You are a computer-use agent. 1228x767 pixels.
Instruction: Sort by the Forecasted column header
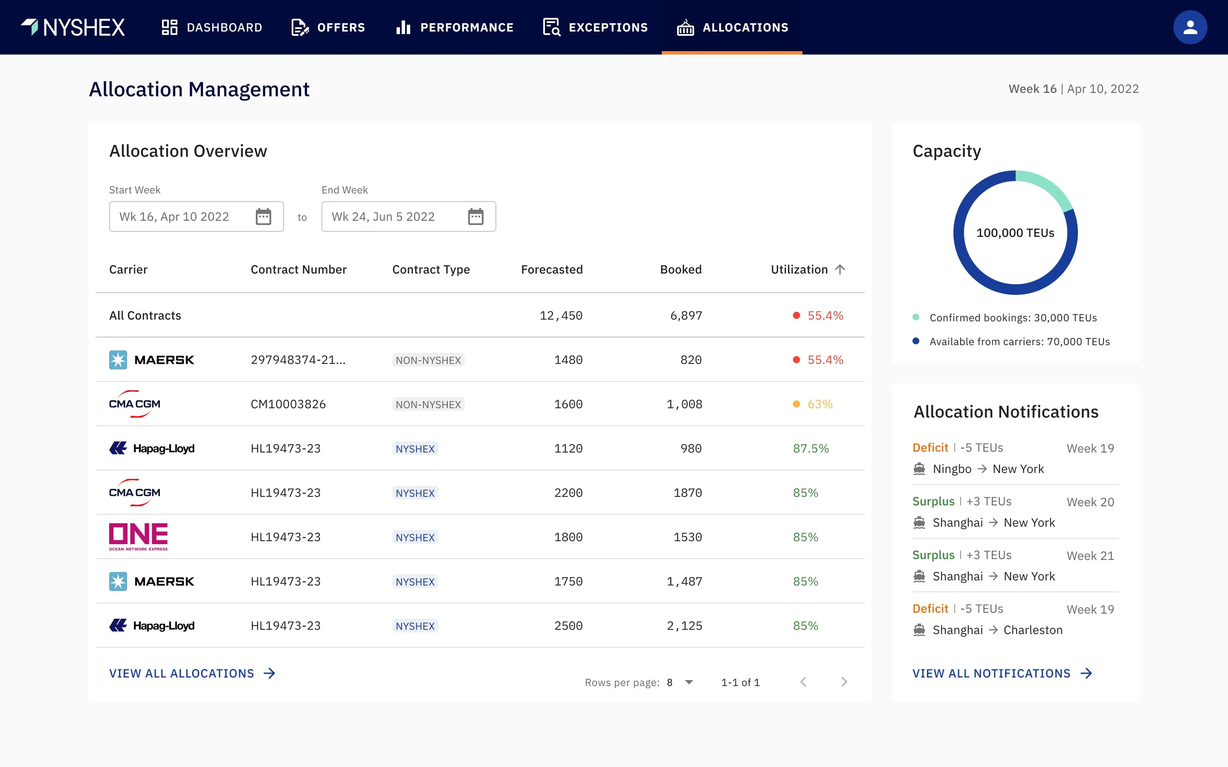[x=552, y=269]
